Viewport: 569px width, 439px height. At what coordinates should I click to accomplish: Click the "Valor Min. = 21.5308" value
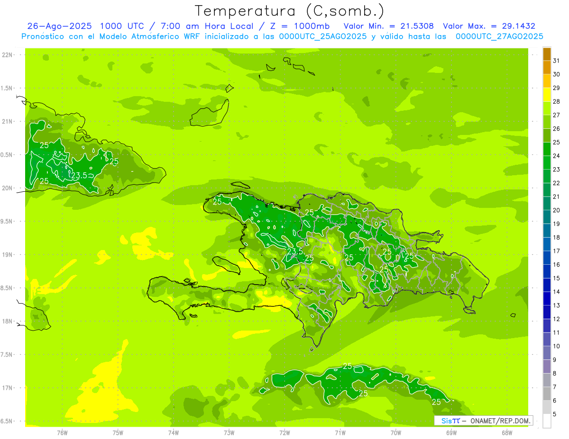(x=388, y=26)
